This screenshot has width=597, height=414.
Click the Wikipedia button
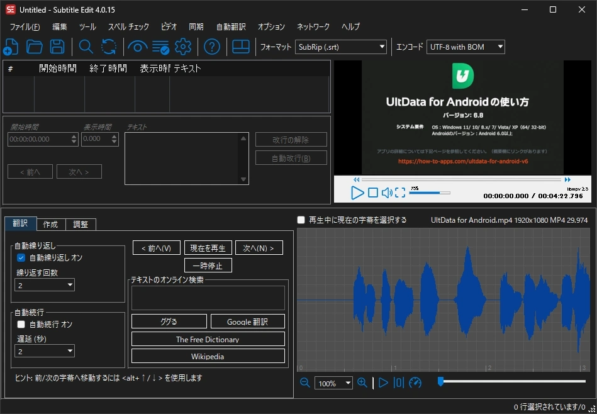coord(208,356)
